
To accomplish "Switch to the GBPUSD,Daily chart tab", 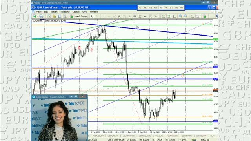I will pyautogui.click(x=145, y=136).
